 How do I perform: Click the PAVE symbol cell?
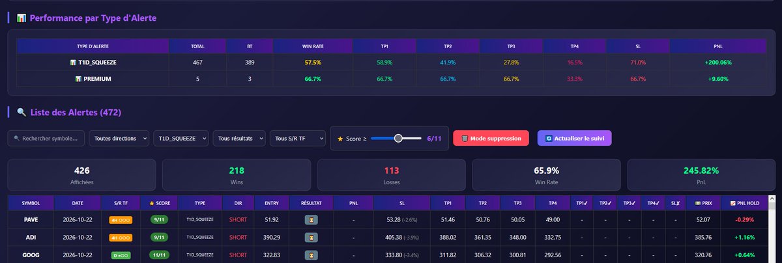[x=31, y=220]
